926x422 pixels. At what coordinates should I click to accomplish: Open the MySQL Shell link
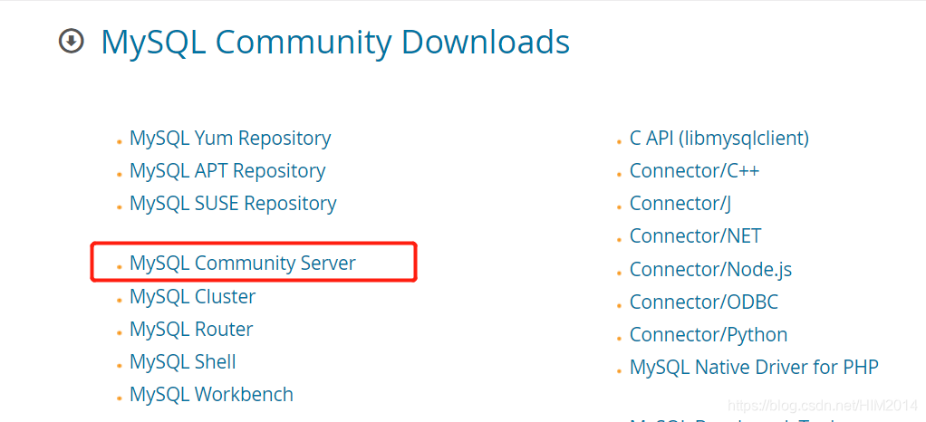pos(182,362)
